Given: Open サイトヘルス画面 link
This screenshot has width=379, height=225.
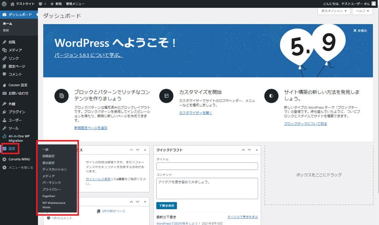Looking at the screenshot, I should [x=98, y=179].
